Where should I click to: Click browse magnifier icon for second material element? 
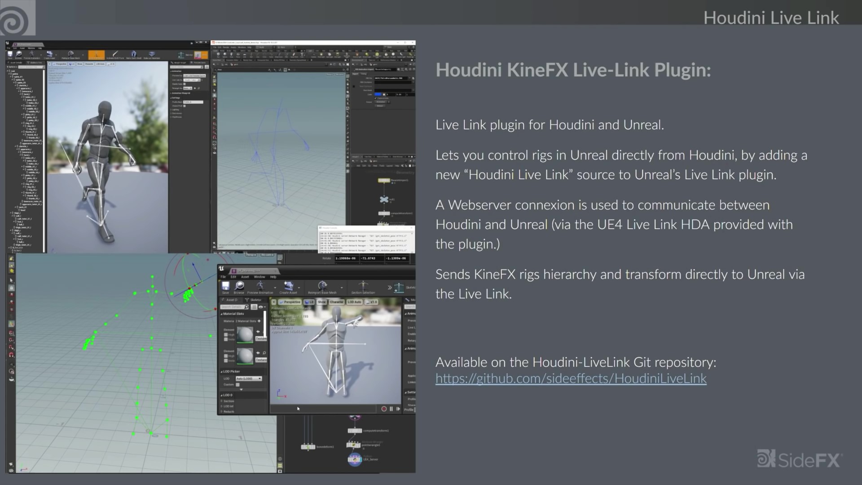click(264, 353)
